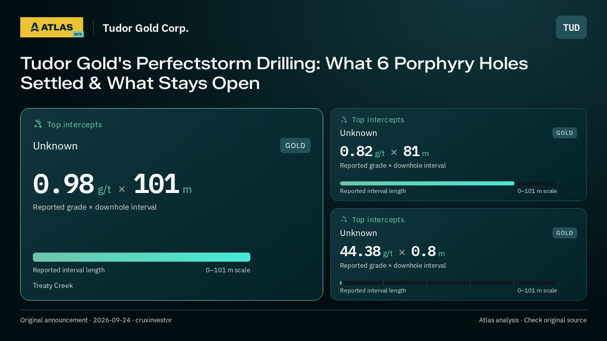Click the headline about Perfectstorm Drilling

[274, 73]
